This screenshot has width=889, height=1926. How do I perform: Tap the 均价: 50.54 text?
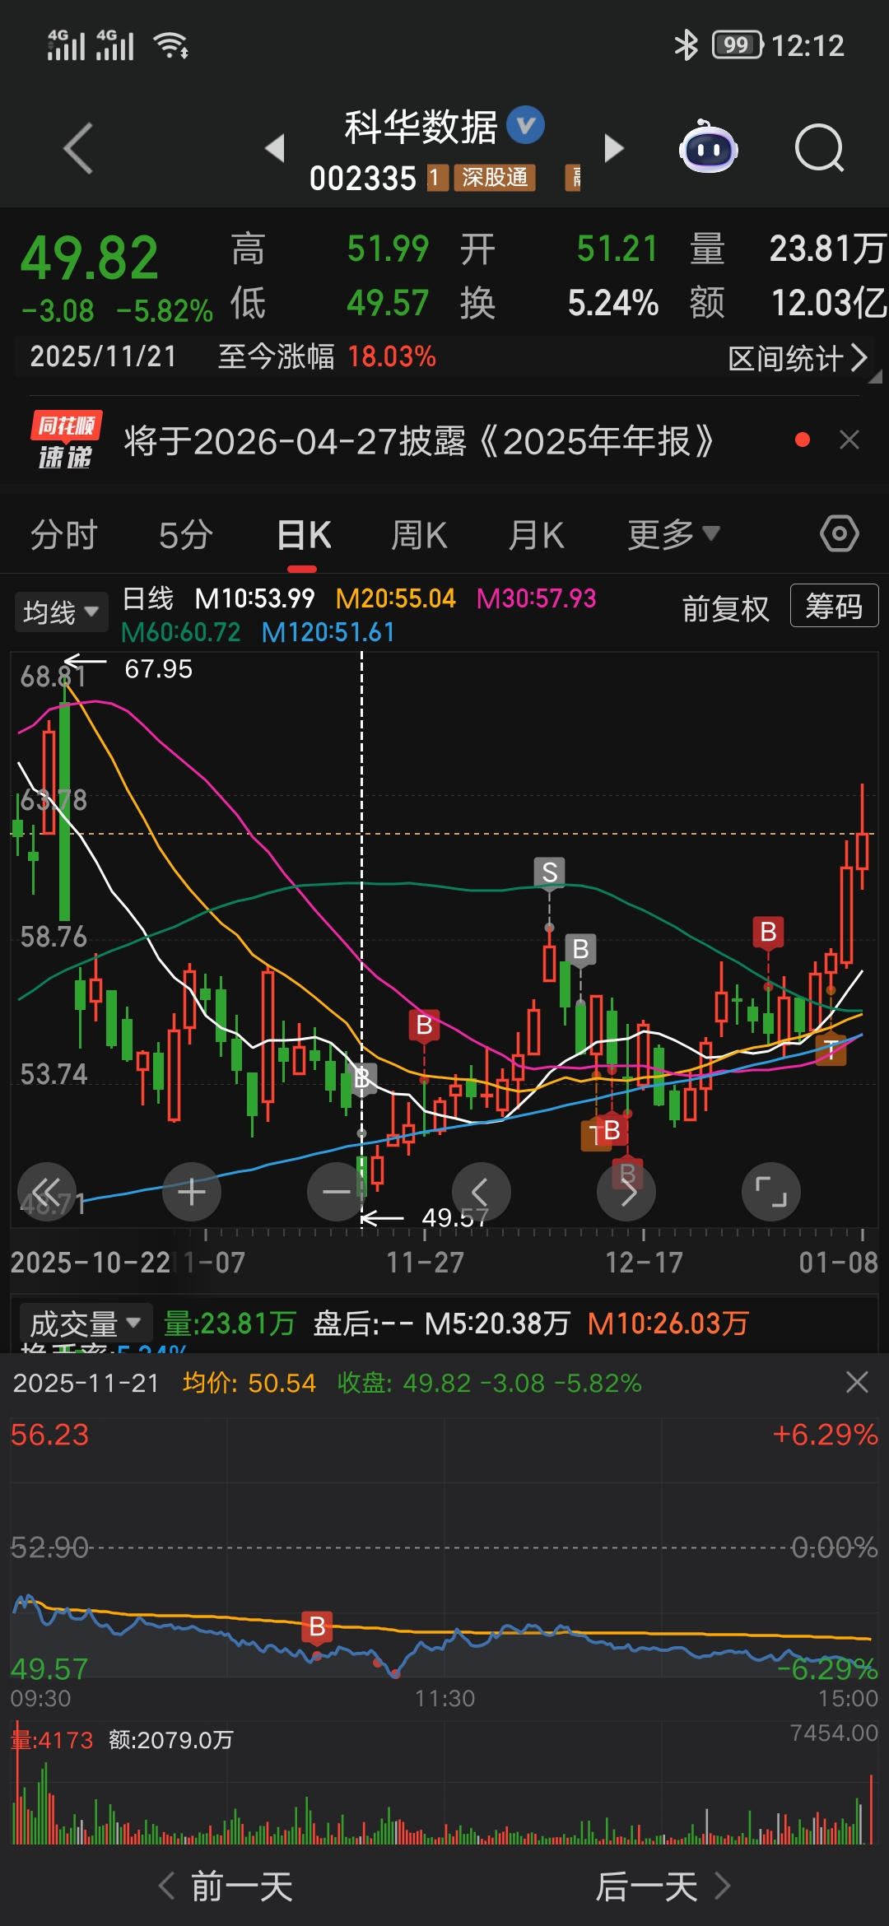pyautogui.click(x=249, y=1383)
